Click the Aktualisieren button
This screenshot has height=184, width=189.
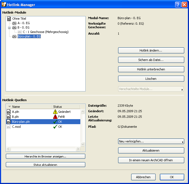151,150
